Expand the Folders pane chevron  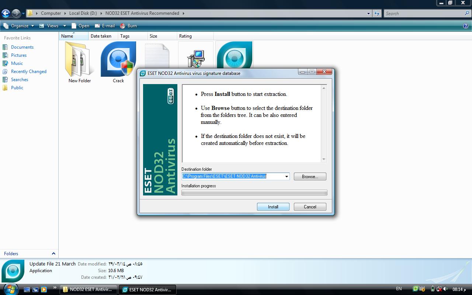point(53,254)
